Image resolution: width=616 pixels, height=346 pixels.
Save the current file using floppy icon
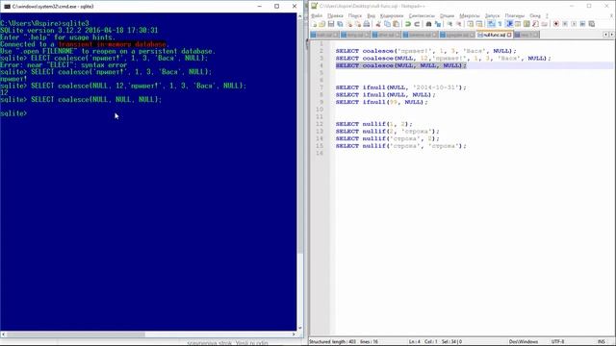331,24
